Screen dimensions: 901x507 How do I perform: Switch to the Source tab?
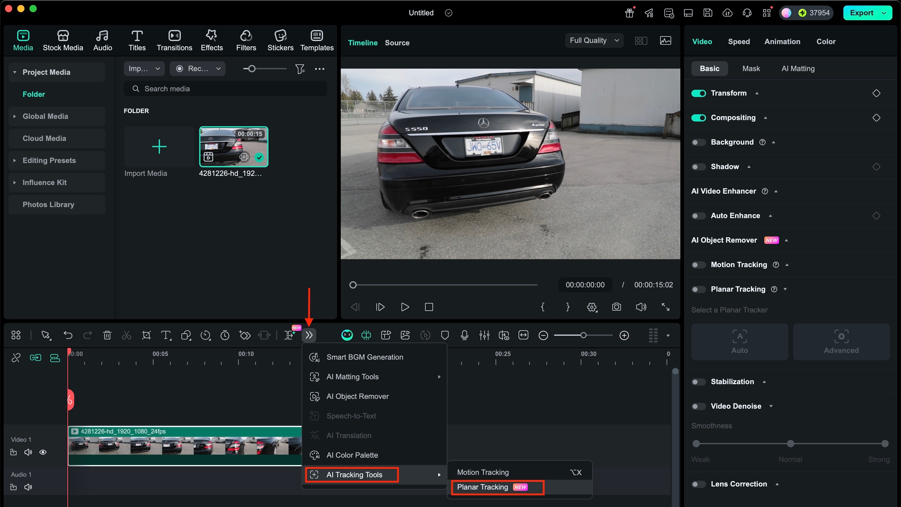(397, 43)
